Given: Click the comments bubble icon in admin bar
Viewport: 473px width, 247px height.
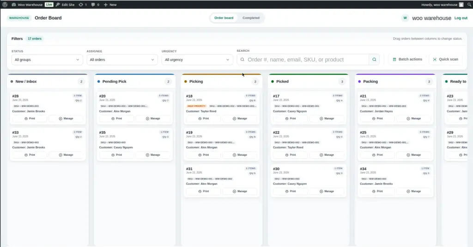Looking at the screenshot, I should (93, 5).
